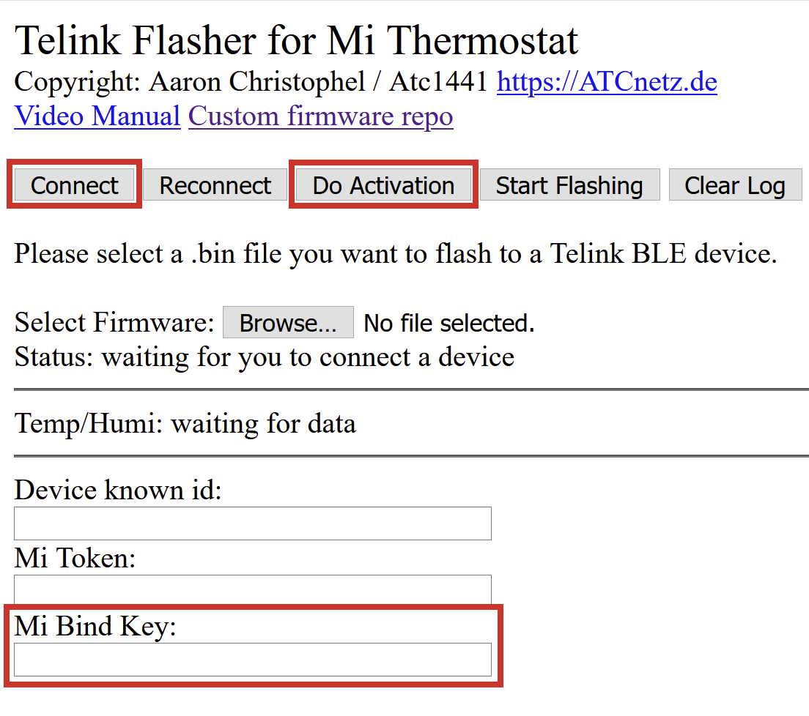Click the Status waiting message line
The width and height of the screenshot is (809, 716).
[264, 357]
